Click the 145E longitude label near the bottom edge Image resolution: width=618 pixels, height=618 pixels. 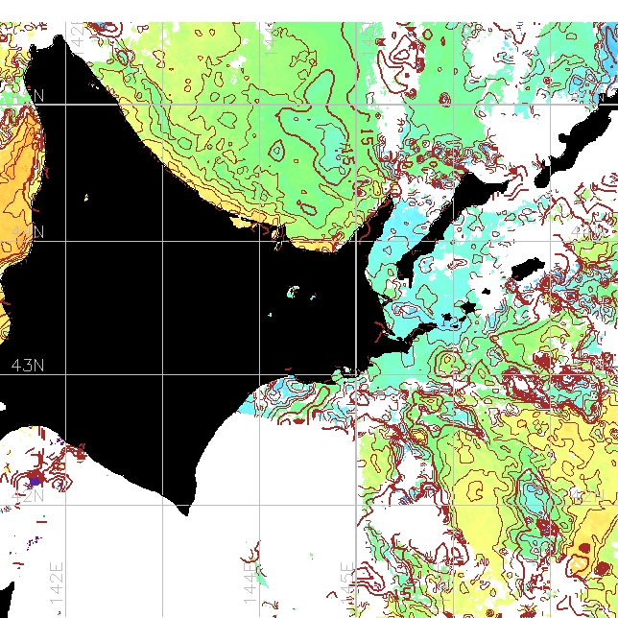tap(347, 583)
